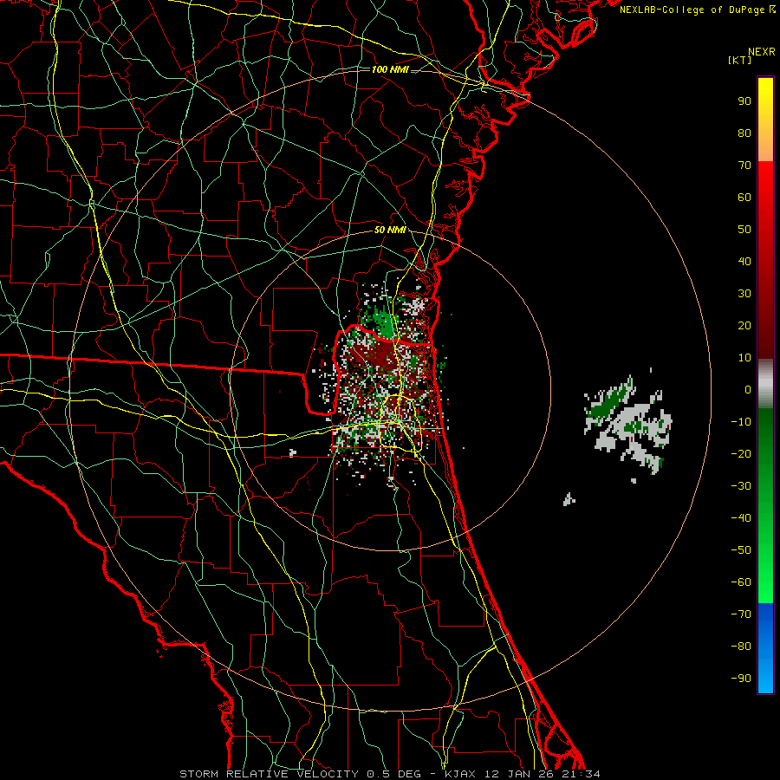Click the Storm Relative Velocity caption at bottom

point(390,774)
